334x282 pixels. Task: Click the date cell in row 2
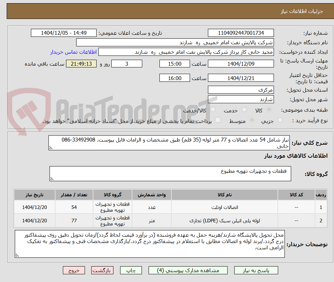34,221
